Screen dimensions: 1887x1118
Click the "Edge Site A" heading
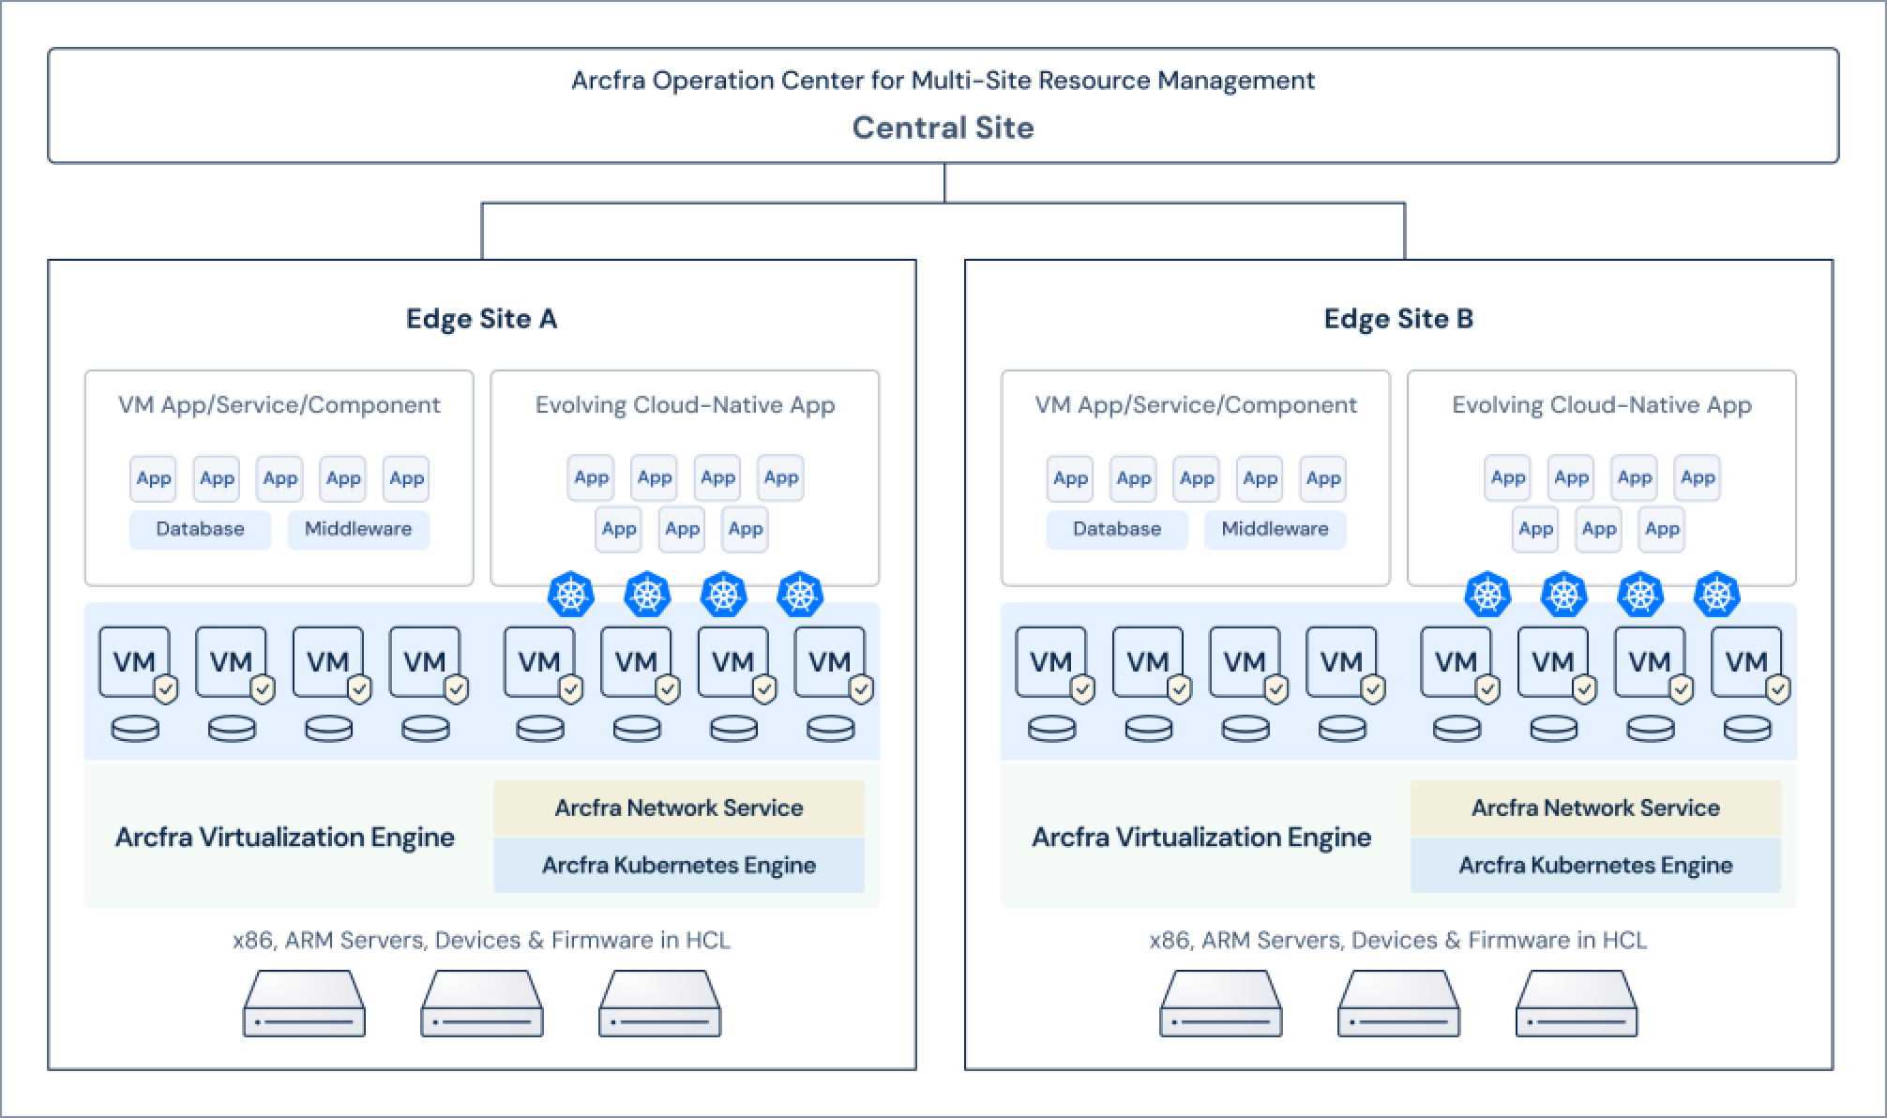[481, 319]
